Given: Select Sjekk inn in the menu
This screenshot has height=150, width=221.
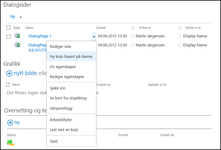Looking at the screenshot, I should [x=71, y=88].
